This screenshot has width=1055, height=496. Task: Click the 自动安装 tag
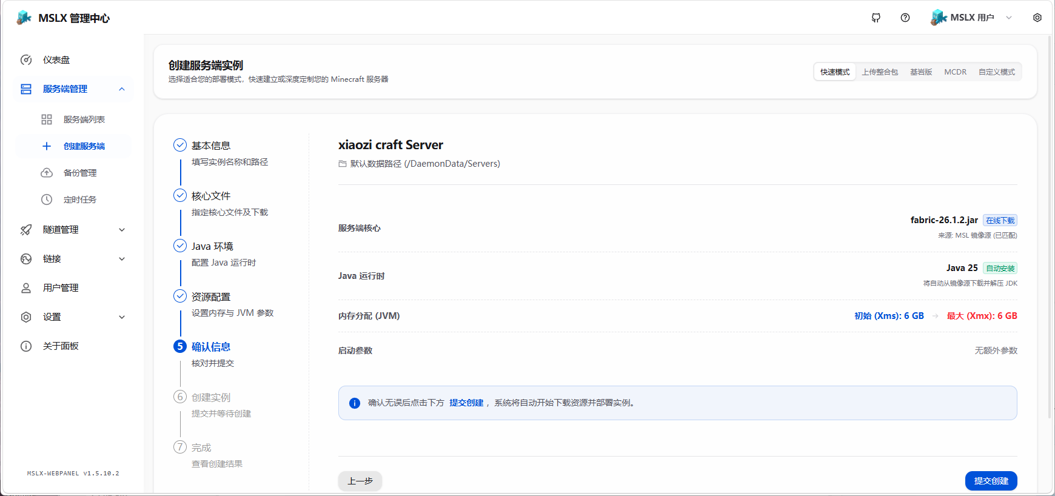pyautogui.click(x=1000, y=269)
